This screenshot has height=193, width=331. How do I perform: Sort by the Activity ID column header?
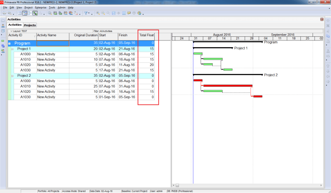pos(22,36)
